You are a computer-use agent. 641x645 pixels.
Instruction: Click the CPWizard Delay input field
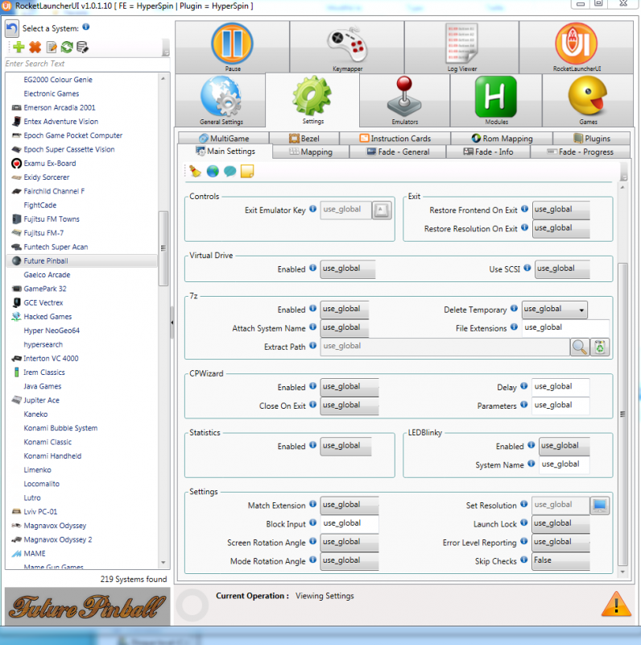tap(560, 387)
